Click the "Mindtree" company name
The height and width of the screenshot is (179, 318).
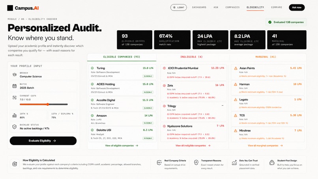pos(245,131)
